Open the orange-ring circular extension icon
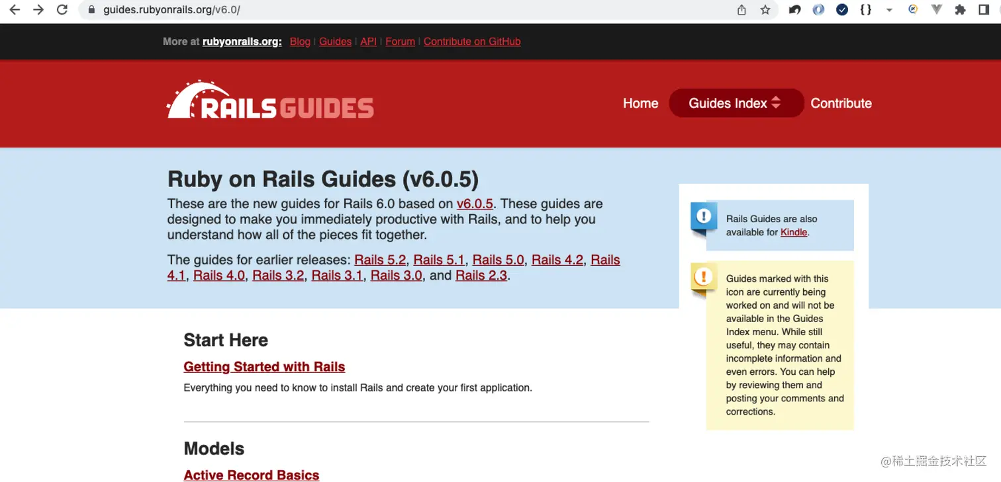Screen dimensions: 1001x482 913,10
